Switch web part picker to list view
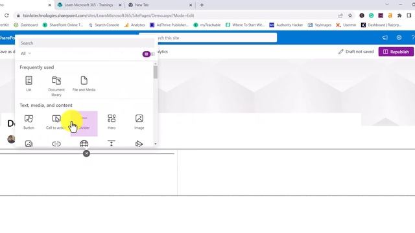This screenshot has height=233, width=415. click(153, 54)
